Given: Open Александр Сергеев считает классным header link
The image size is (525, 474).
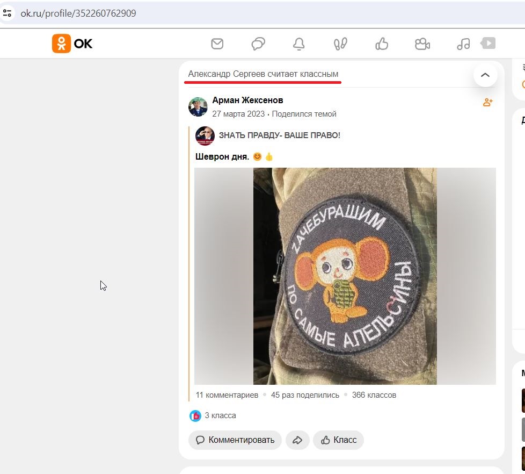Looking at the screenshot, I should click(x=263, y=74).
